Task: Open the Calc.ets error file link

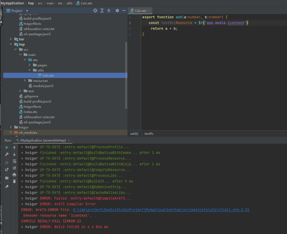Action: 161,210
